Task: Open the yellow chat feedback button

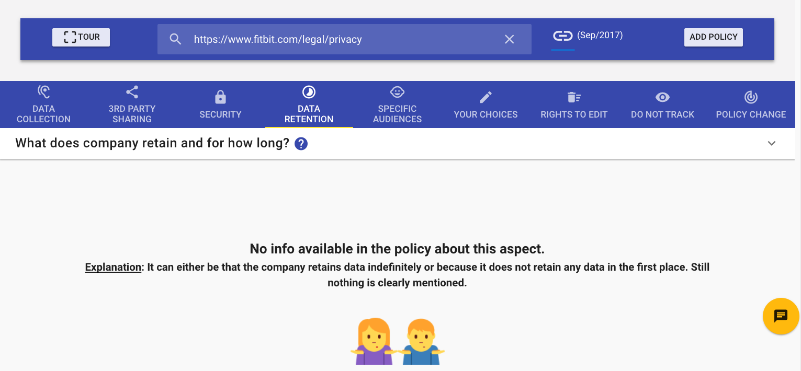Action: [781, 316]
